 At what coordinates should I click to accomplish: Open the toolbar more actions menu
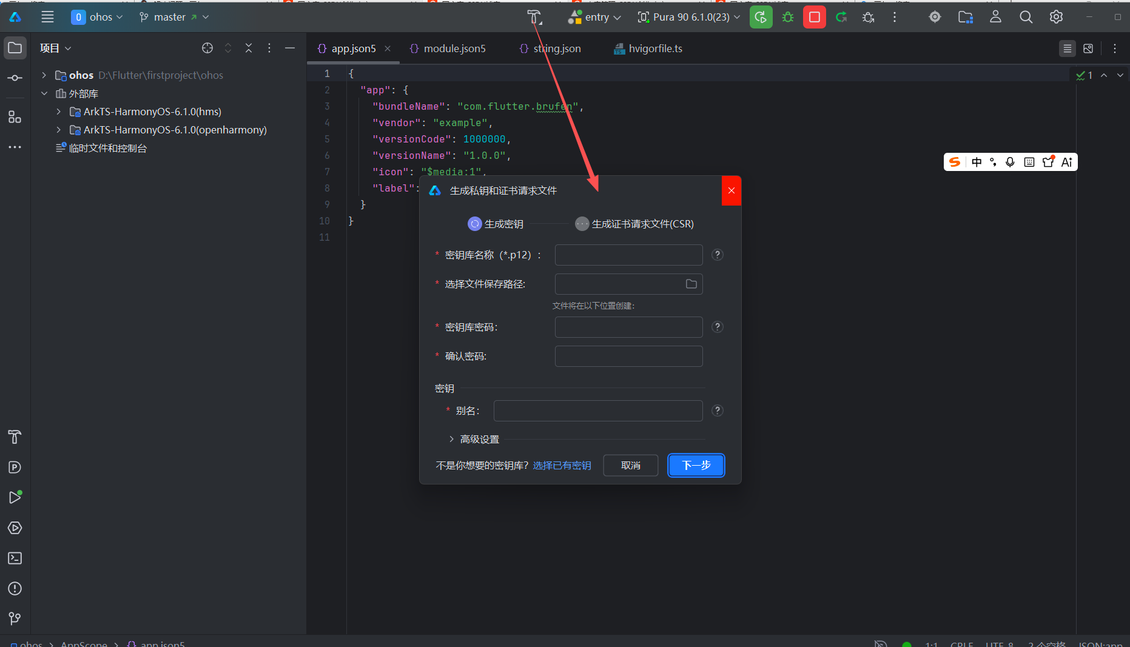[895, 17]
